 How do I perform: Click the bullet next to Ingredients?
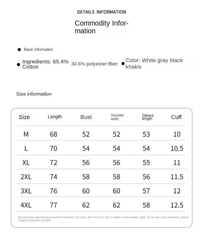click(19, 64)
